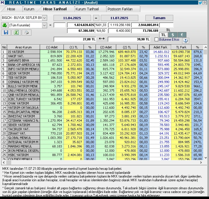This screenshot has height=199, width=209.
Task: Select the CITIBANK YABANCI N. row
Action: coord(102,121)
